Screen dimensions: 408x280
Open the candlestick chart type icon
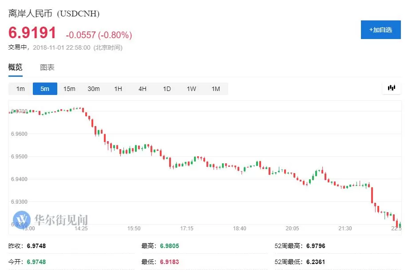(x=391, y=88)
